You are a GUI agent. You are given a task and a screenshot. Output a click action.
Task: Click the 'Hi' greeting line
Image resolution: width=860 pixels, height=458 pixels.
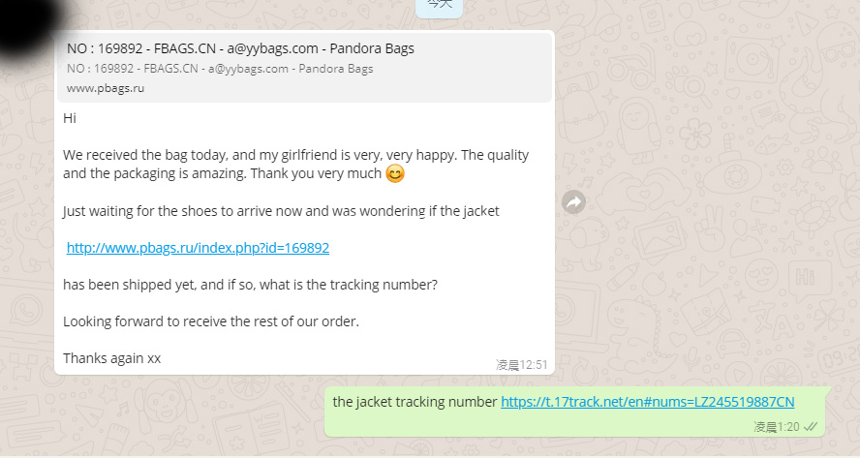(70, 118)
